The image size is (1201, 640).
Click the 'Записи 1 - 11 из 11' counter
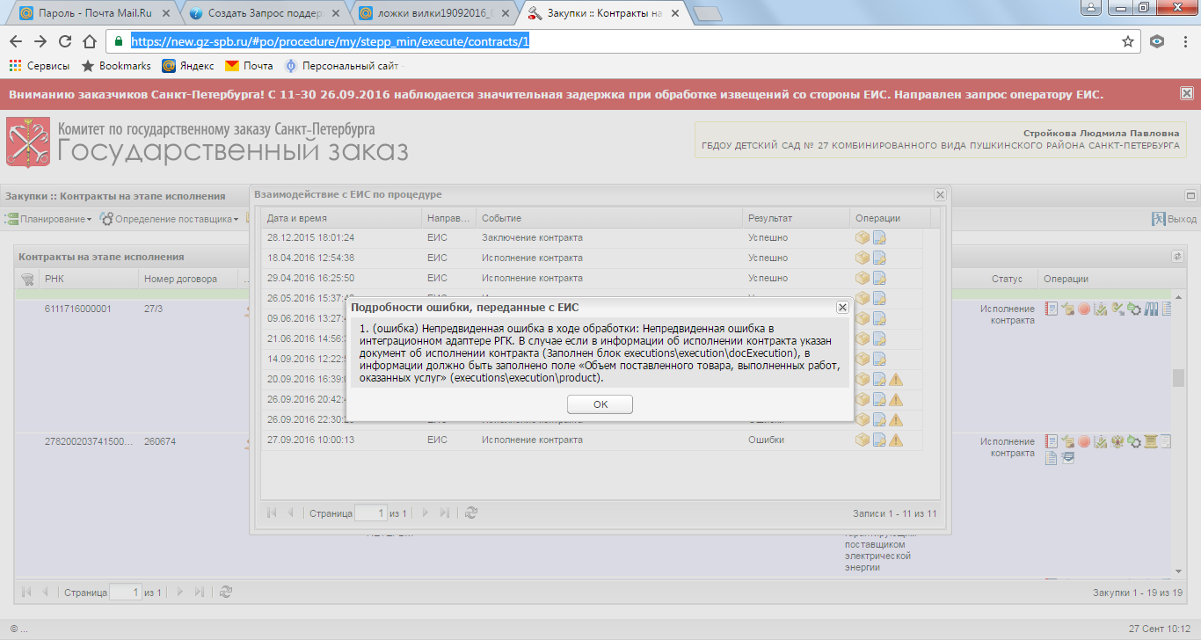pos(894,513)
